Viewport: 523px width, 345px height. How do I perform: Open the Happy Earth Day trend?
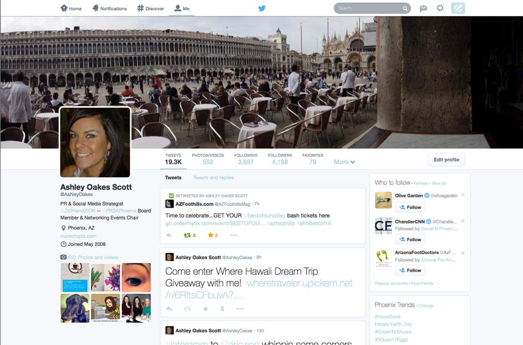click(393, 324)
